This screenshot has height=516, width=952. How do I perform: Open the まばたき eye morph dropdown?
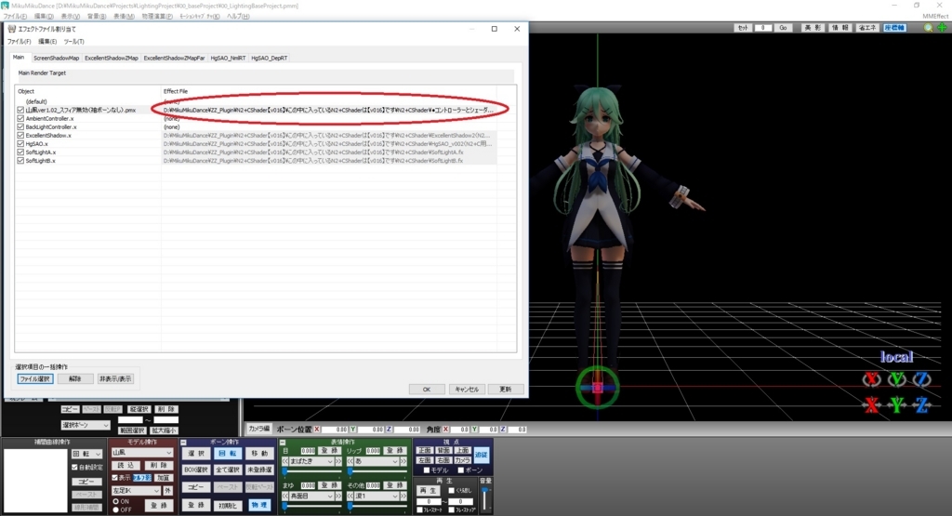[312, 461]
